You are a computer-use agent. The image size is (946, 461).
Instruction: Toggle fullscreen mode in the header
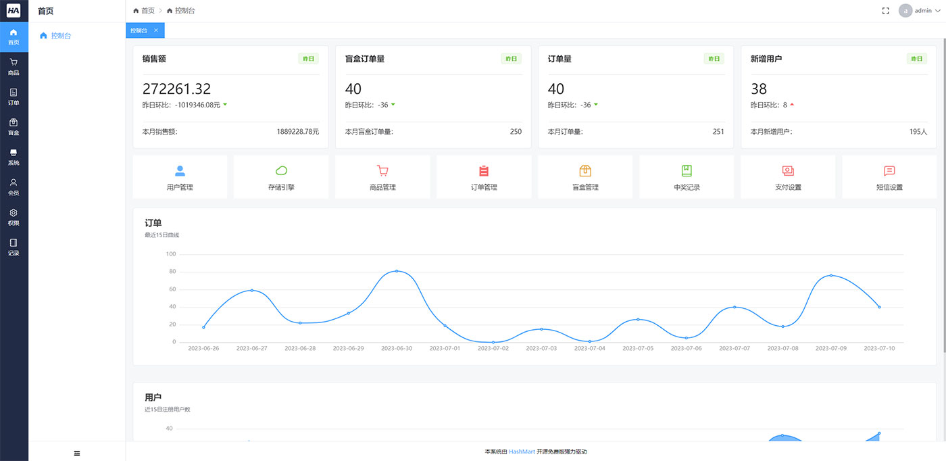click(x=885, y=10)
